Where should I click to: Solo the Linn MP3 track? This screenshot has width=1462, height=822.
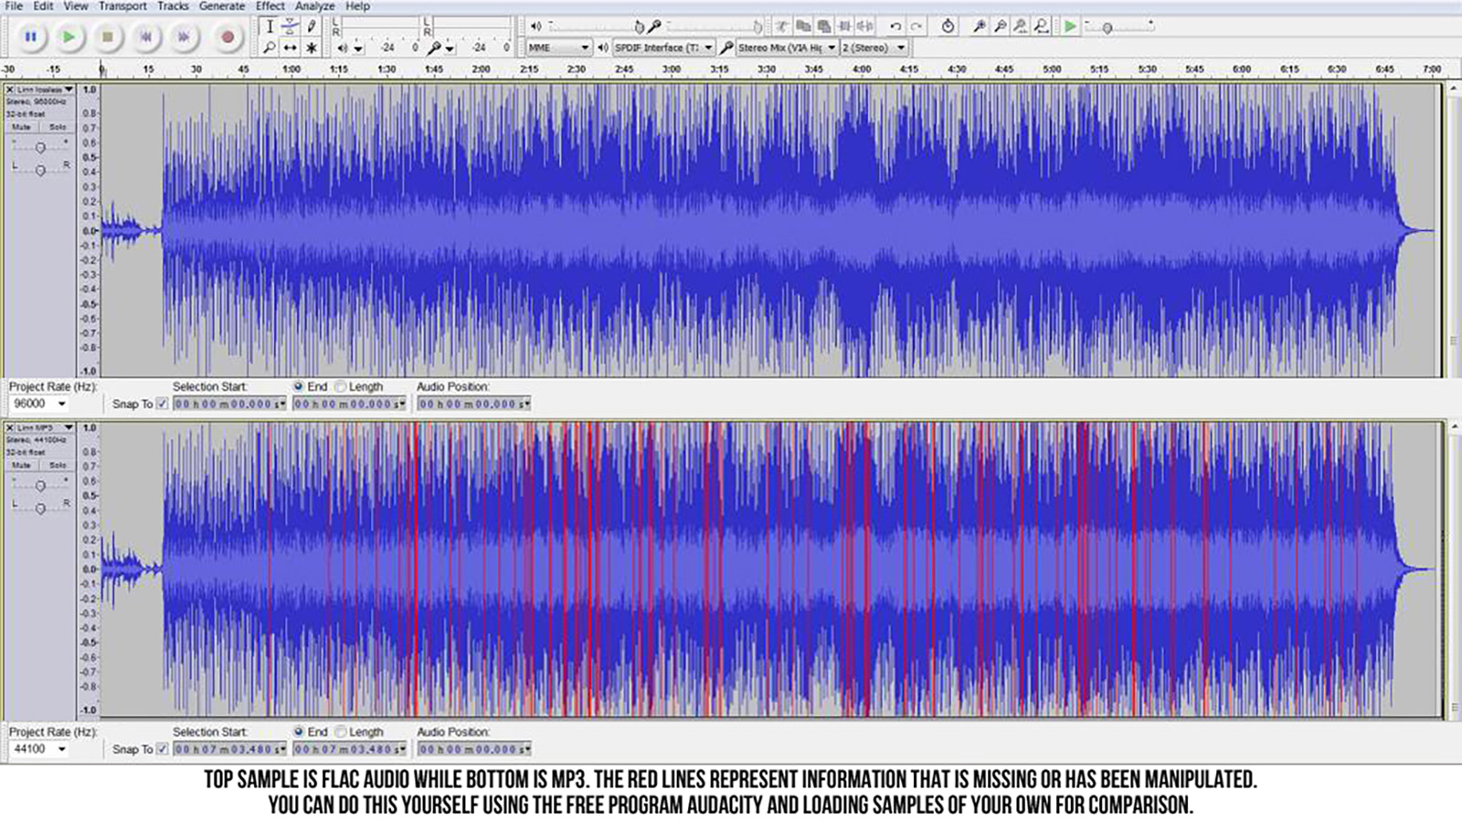tap(58, 465)
